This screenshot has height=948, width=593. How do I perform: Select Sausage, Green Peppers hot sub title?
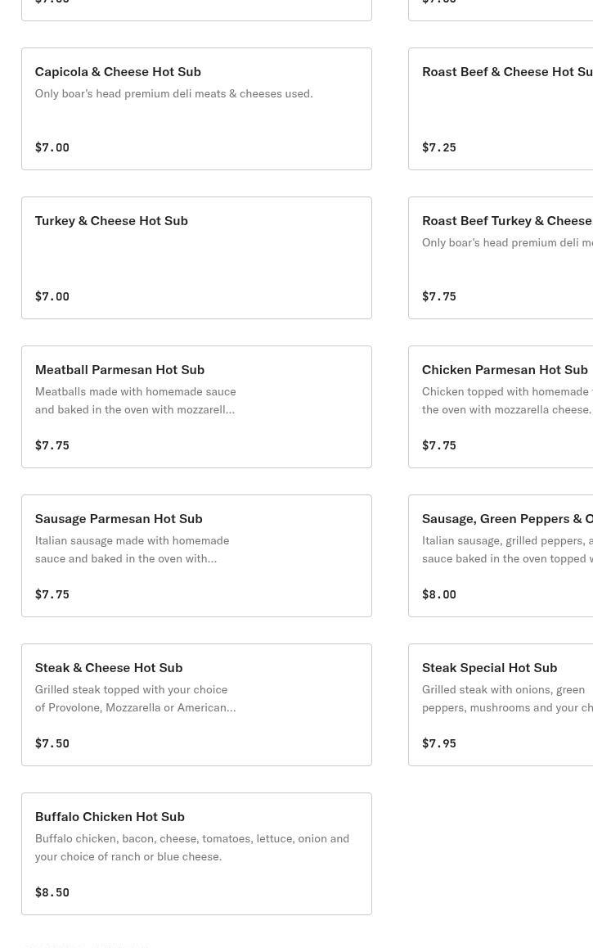tap(507, 518)
